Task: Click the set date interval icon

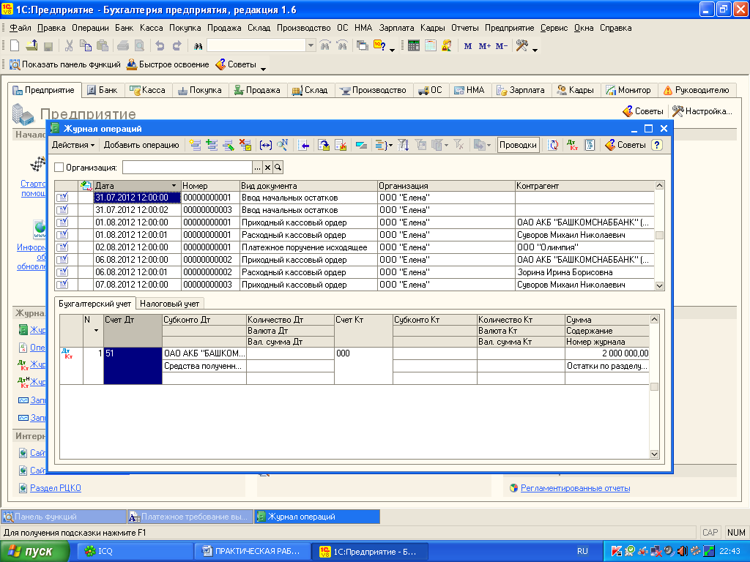Action: pyautogui.click(x=265, y=145)
